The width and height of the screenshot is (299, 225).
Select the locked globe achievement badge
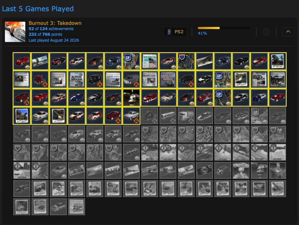pyautogui.click(x=204, y=170)
